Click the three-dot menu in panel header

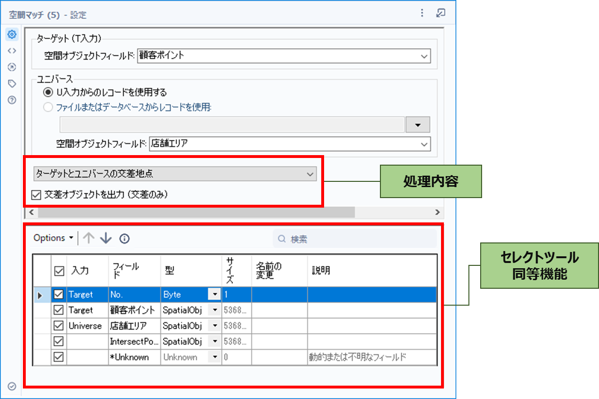coord(422,13)
